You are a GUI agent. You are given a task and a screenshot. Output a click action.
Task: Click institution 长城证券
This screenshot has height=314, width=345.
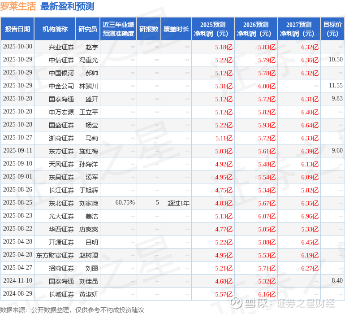pyautogui.click(x=61, y=294)
